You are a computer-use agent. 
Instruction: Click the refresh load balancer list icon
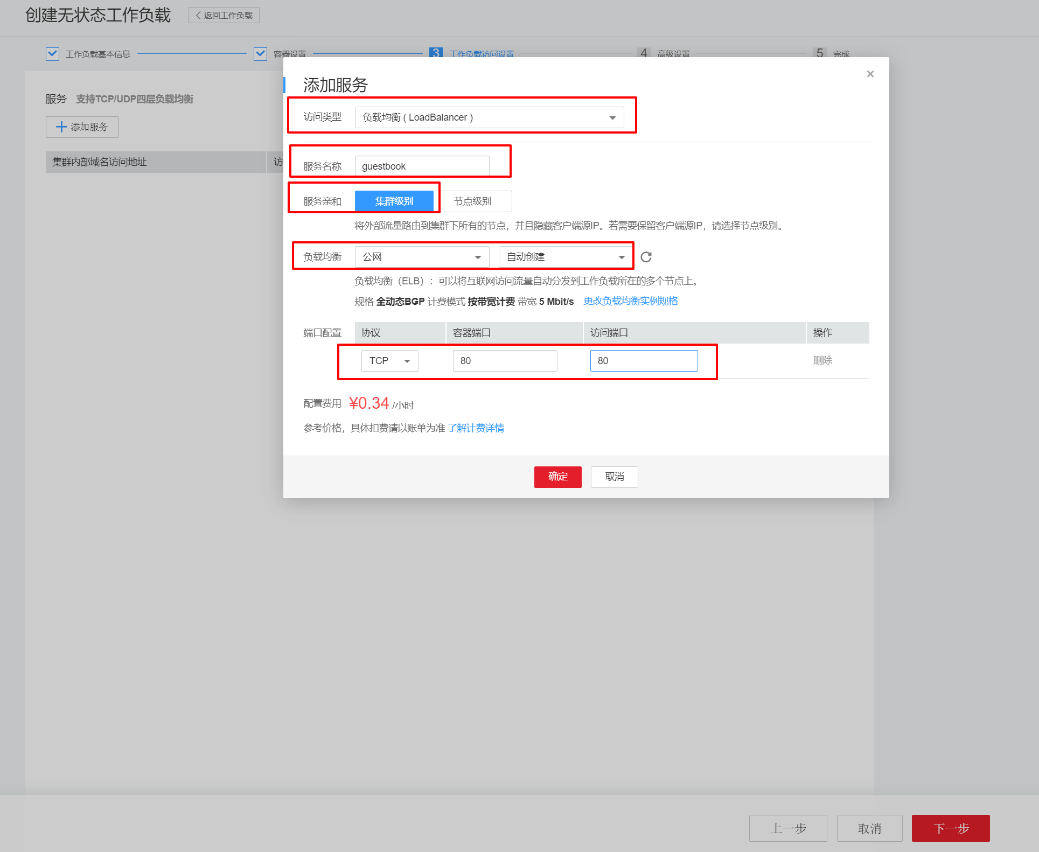coord(646,257)
